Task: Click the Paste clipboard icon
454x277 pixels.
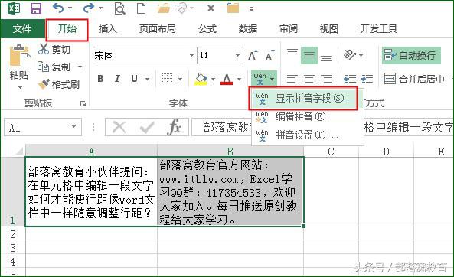Action: pyautogui.click(x=20, y=56)
